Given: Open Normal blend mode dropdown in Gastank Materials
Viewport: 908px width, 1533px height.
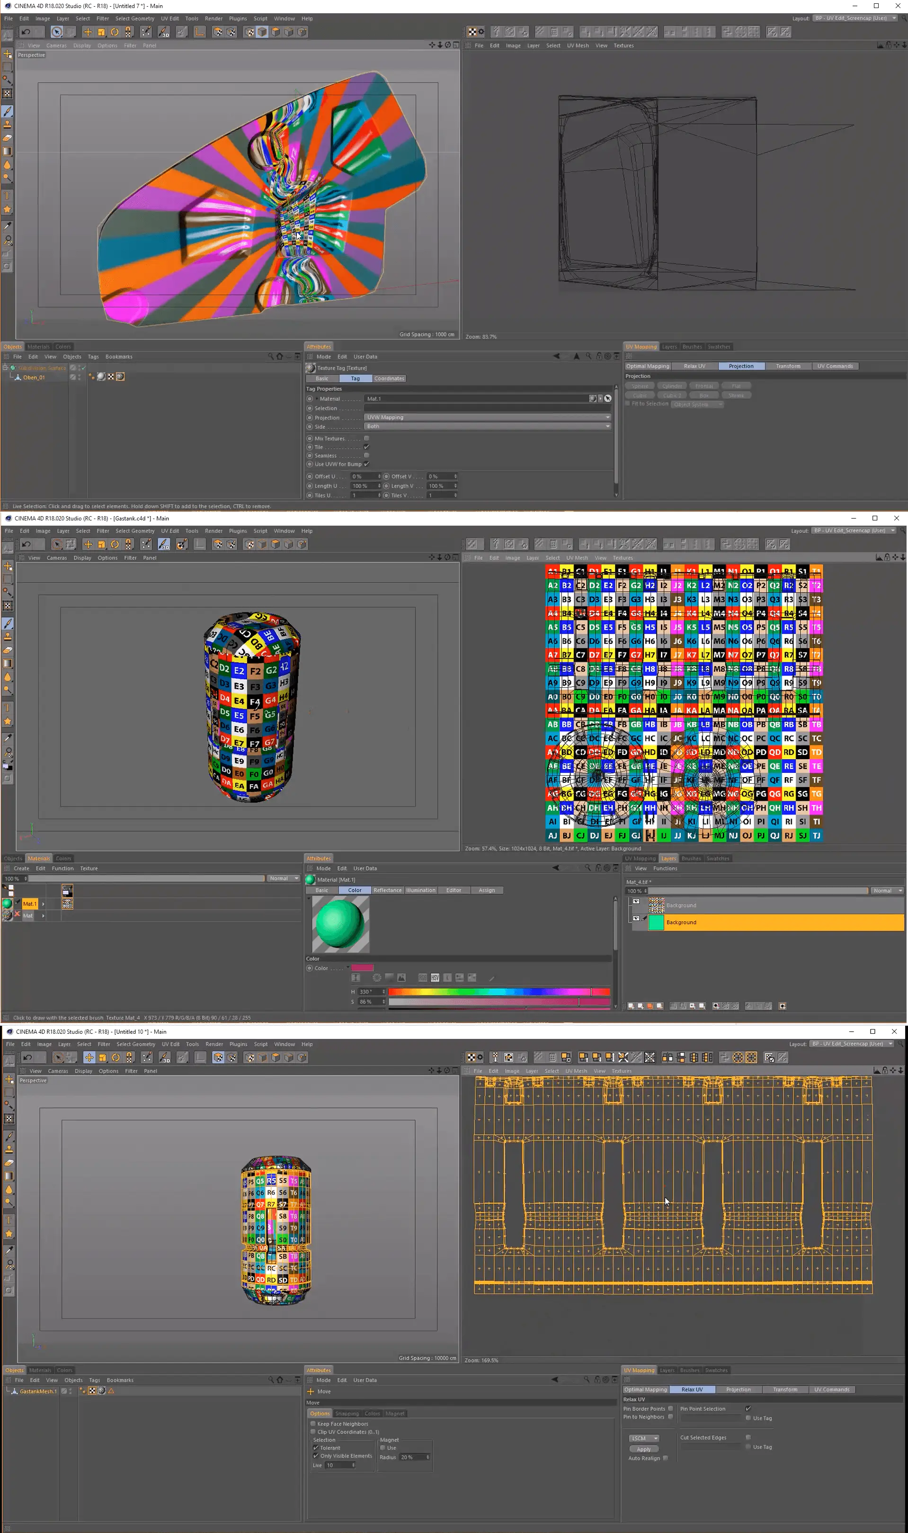Looking at the screenshot, I should tap(284, 878).
